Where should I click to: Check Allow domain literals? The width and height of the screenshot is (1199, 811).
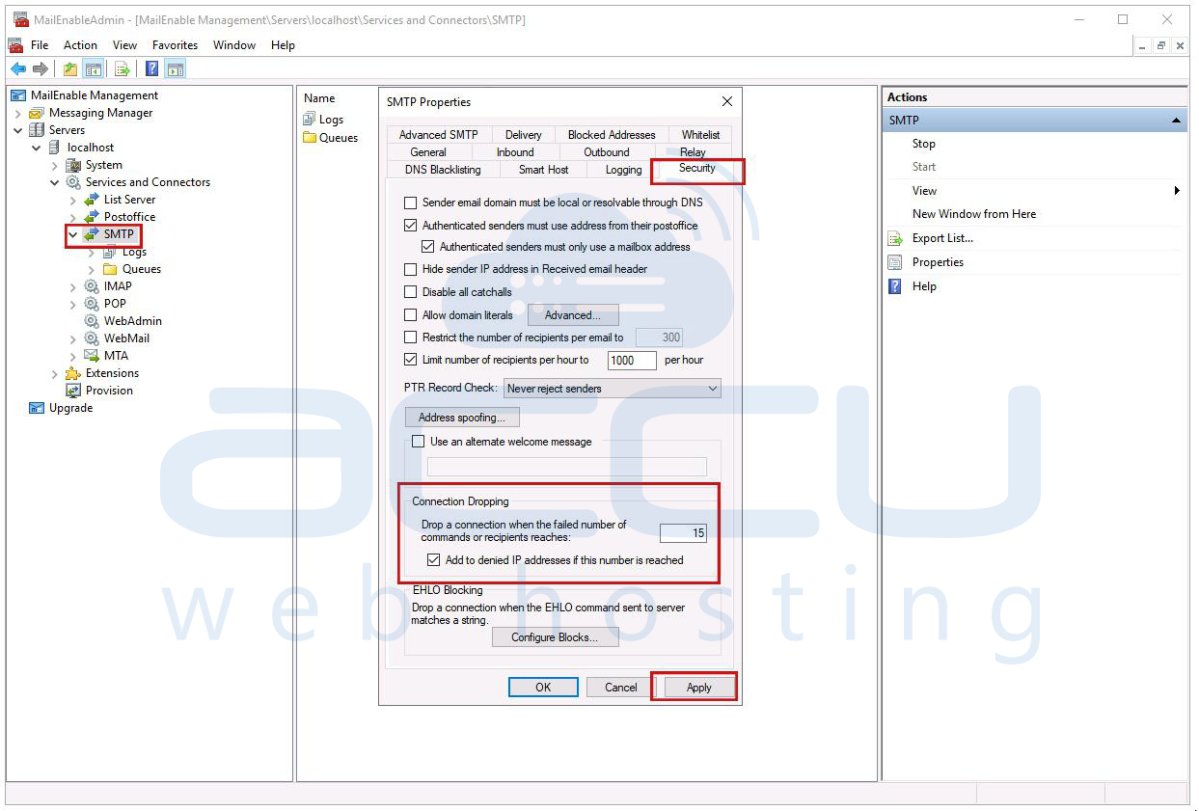pos(411,315)
